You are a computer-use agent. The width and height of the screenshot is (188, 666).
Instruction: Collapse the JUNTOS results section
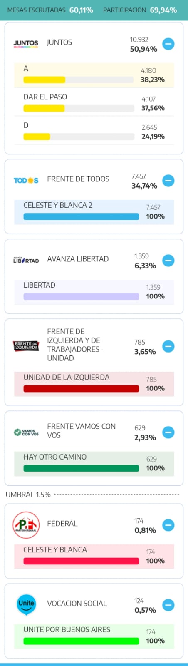pos(168,44)
